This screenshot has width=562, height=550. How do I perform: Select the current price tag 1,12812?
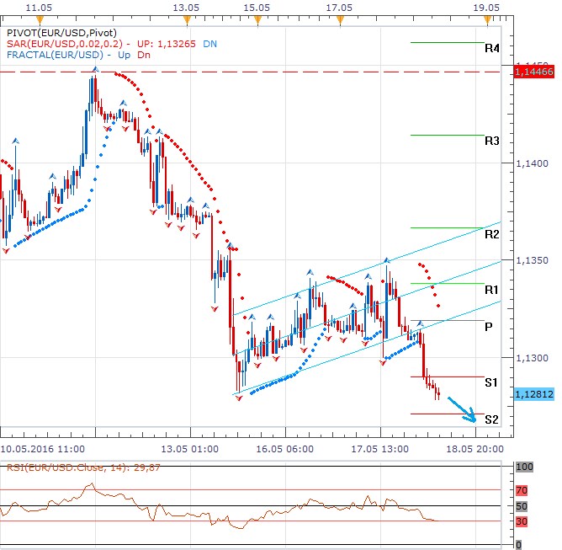pyautogui.click(x=532, y=393)
